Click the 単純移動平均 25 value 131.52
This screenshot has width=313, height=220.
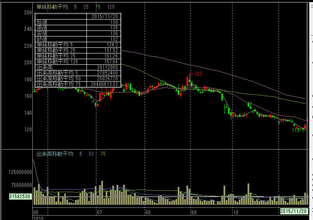click(111, 50)
